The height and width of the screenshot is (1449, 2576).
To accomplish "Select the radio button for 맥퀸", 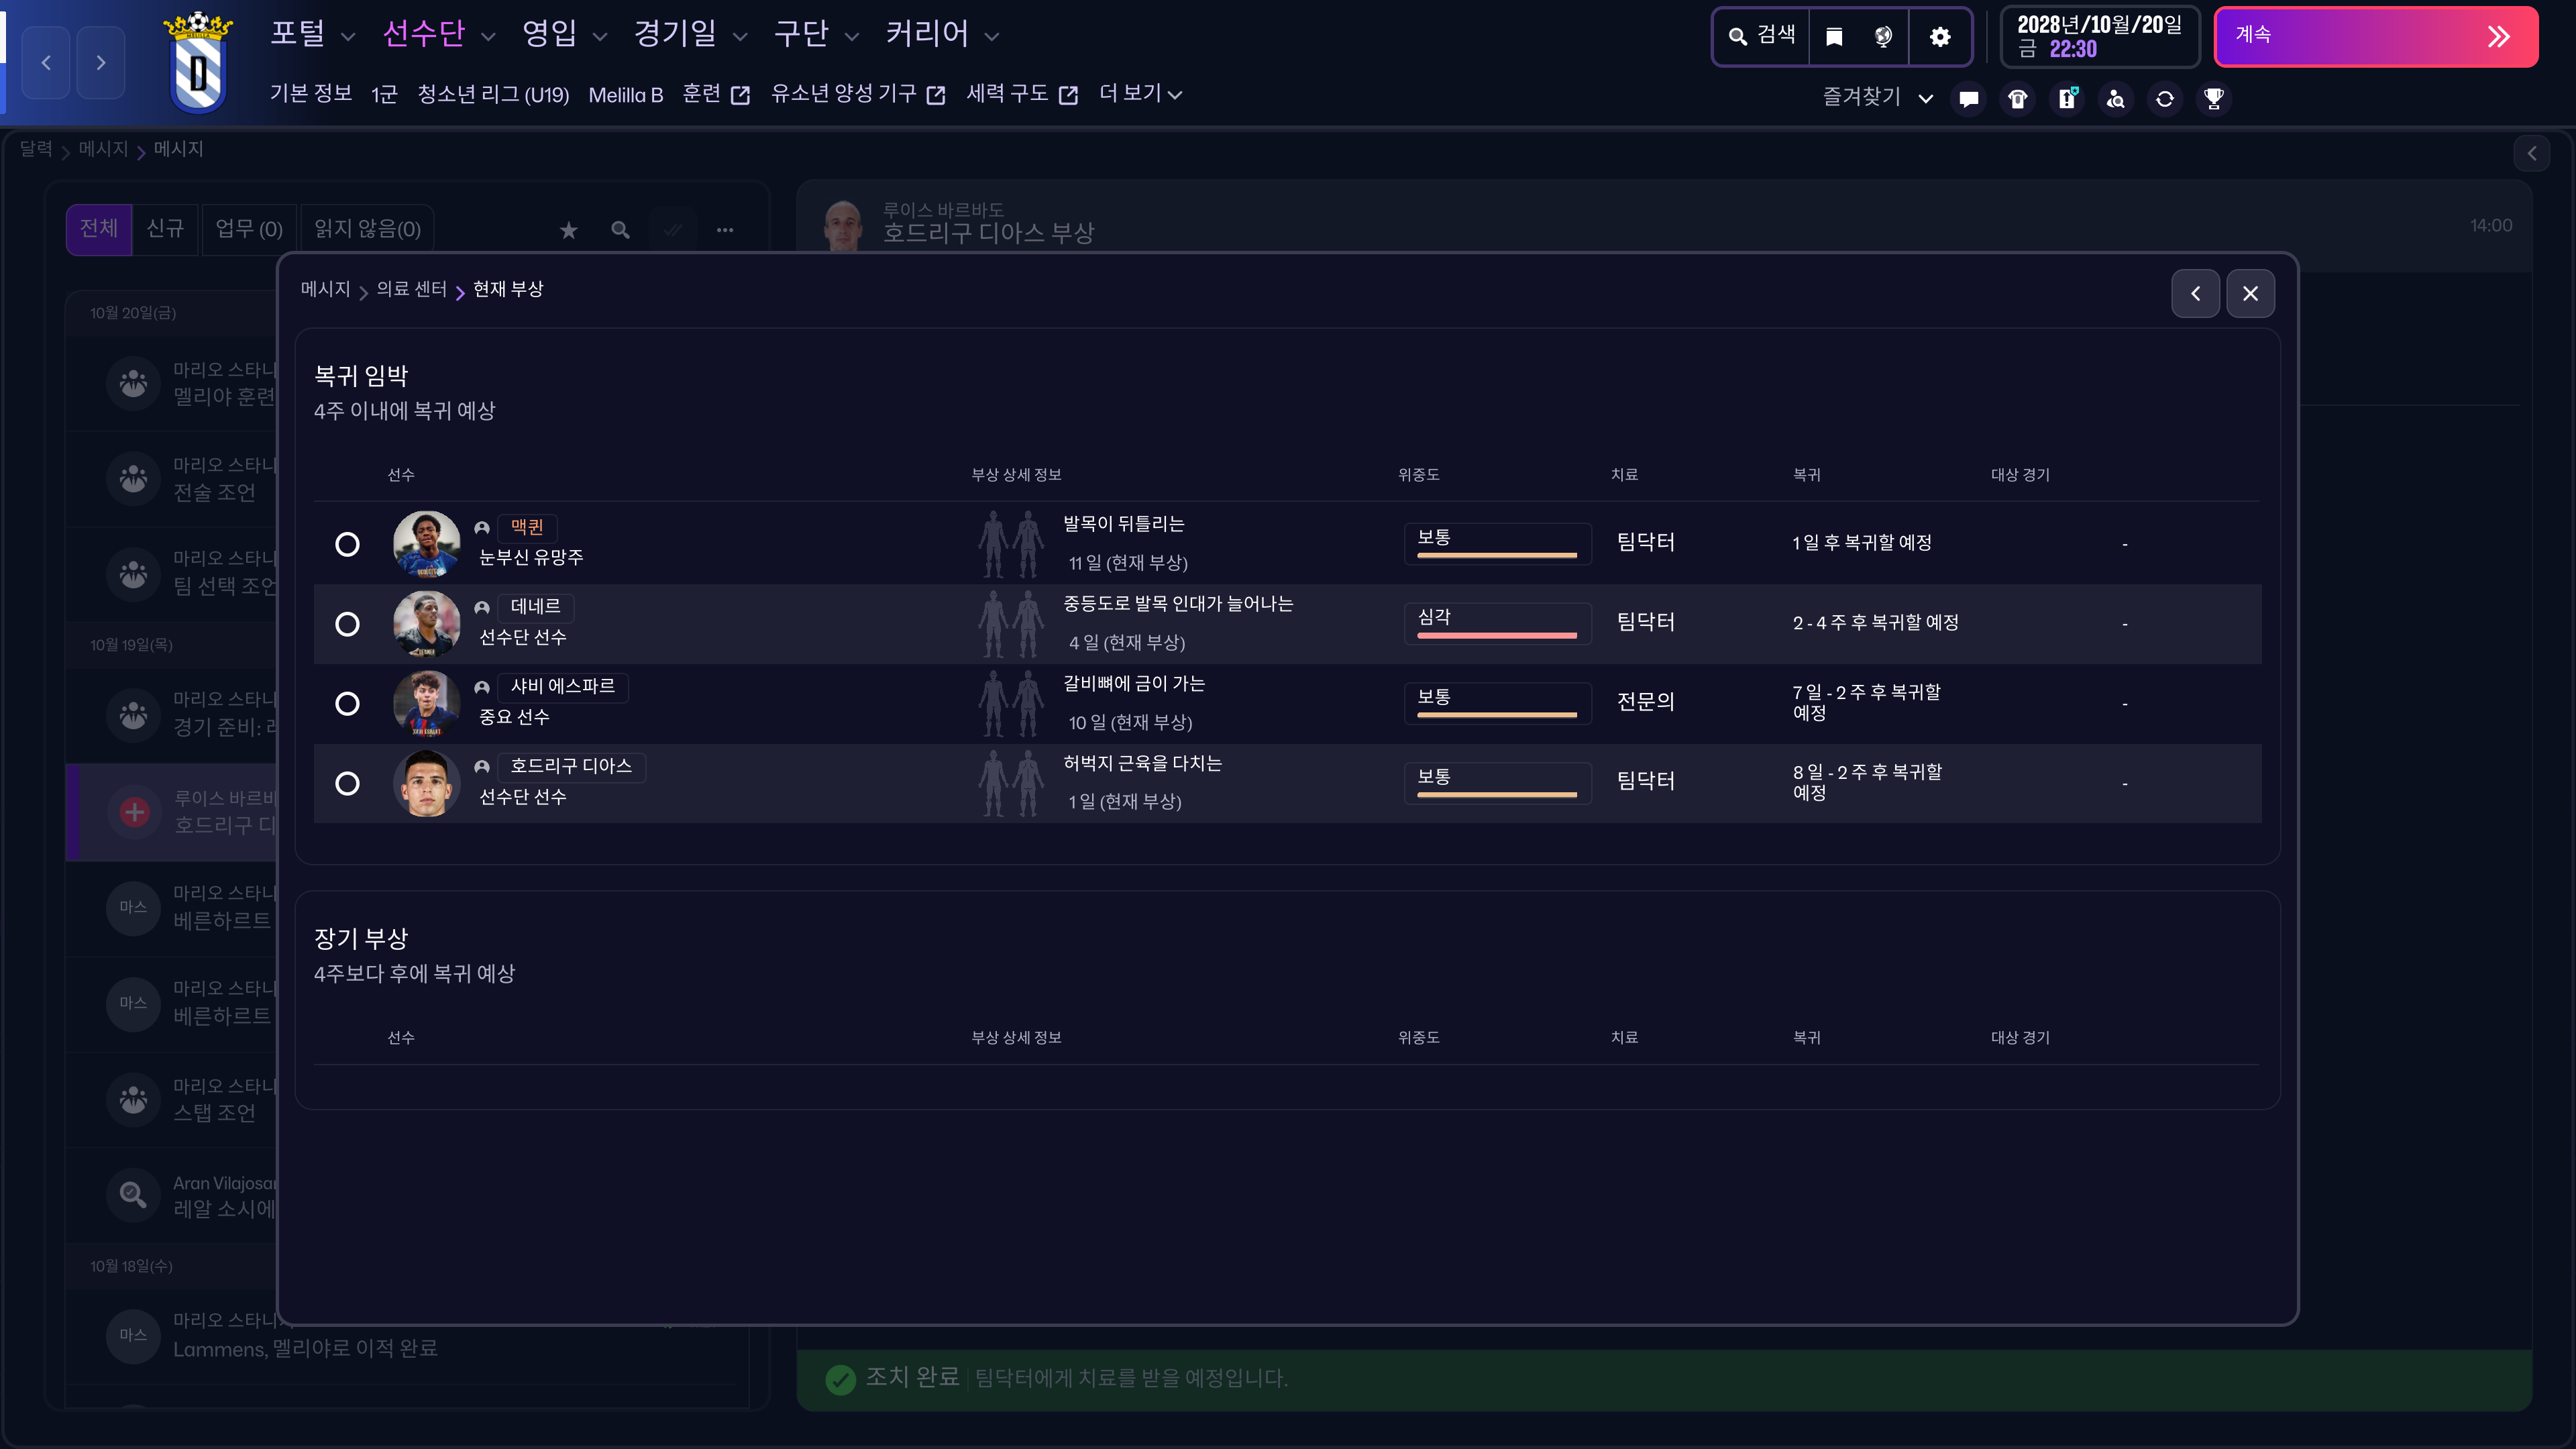I will (x=347, y=544).
